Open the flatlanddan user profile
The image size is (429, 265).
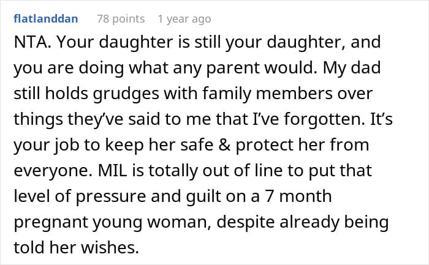[x=46, y=18]
